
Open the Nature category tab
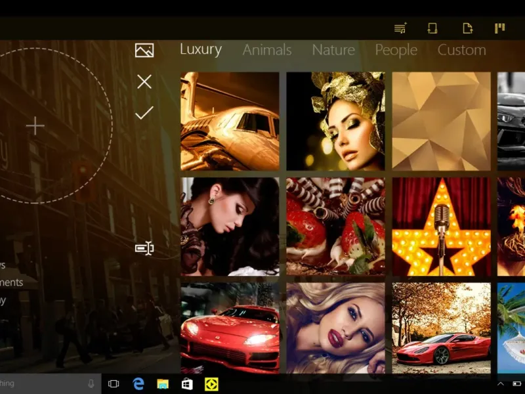coord(333,50)
